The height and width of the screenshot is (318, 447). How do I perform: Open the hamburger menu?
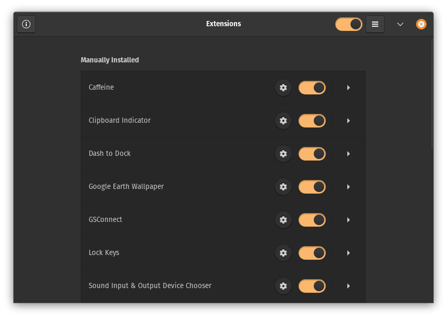375,24
